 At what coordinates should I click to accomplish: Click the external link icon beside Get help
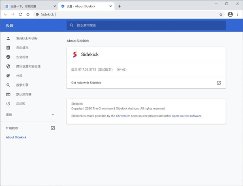(219, 83)
